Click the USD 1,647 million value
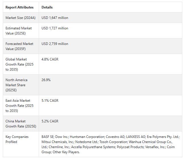Viewport: 186px width, 158px height. 55,18
